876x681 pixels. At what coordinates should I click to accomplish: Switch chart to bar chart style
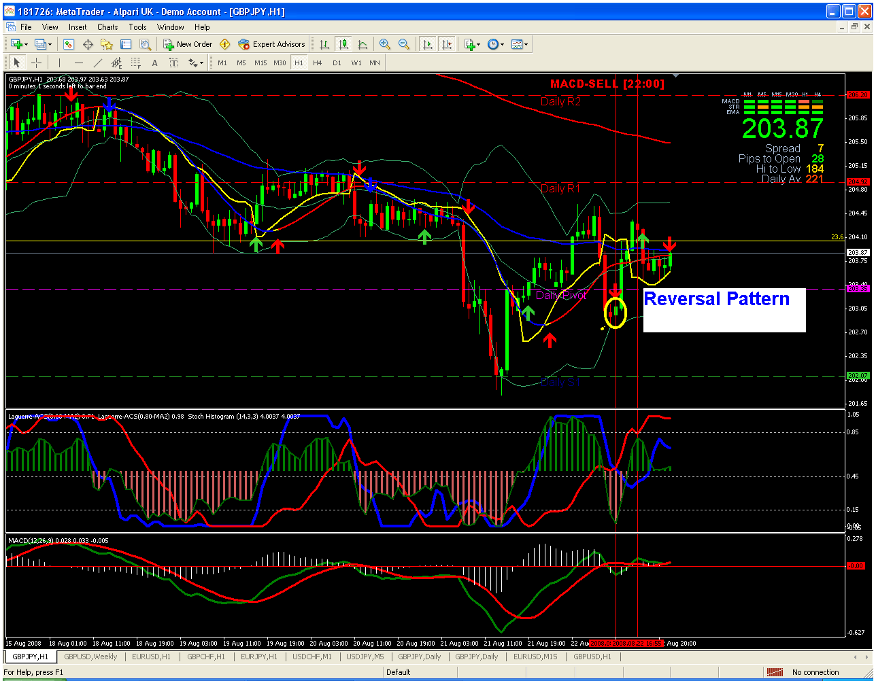[324, 44]
